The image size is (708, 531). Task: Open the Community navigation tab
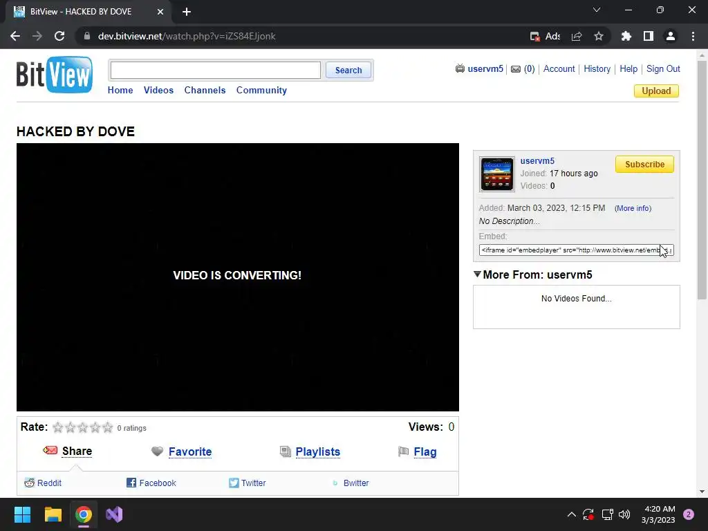261,90
